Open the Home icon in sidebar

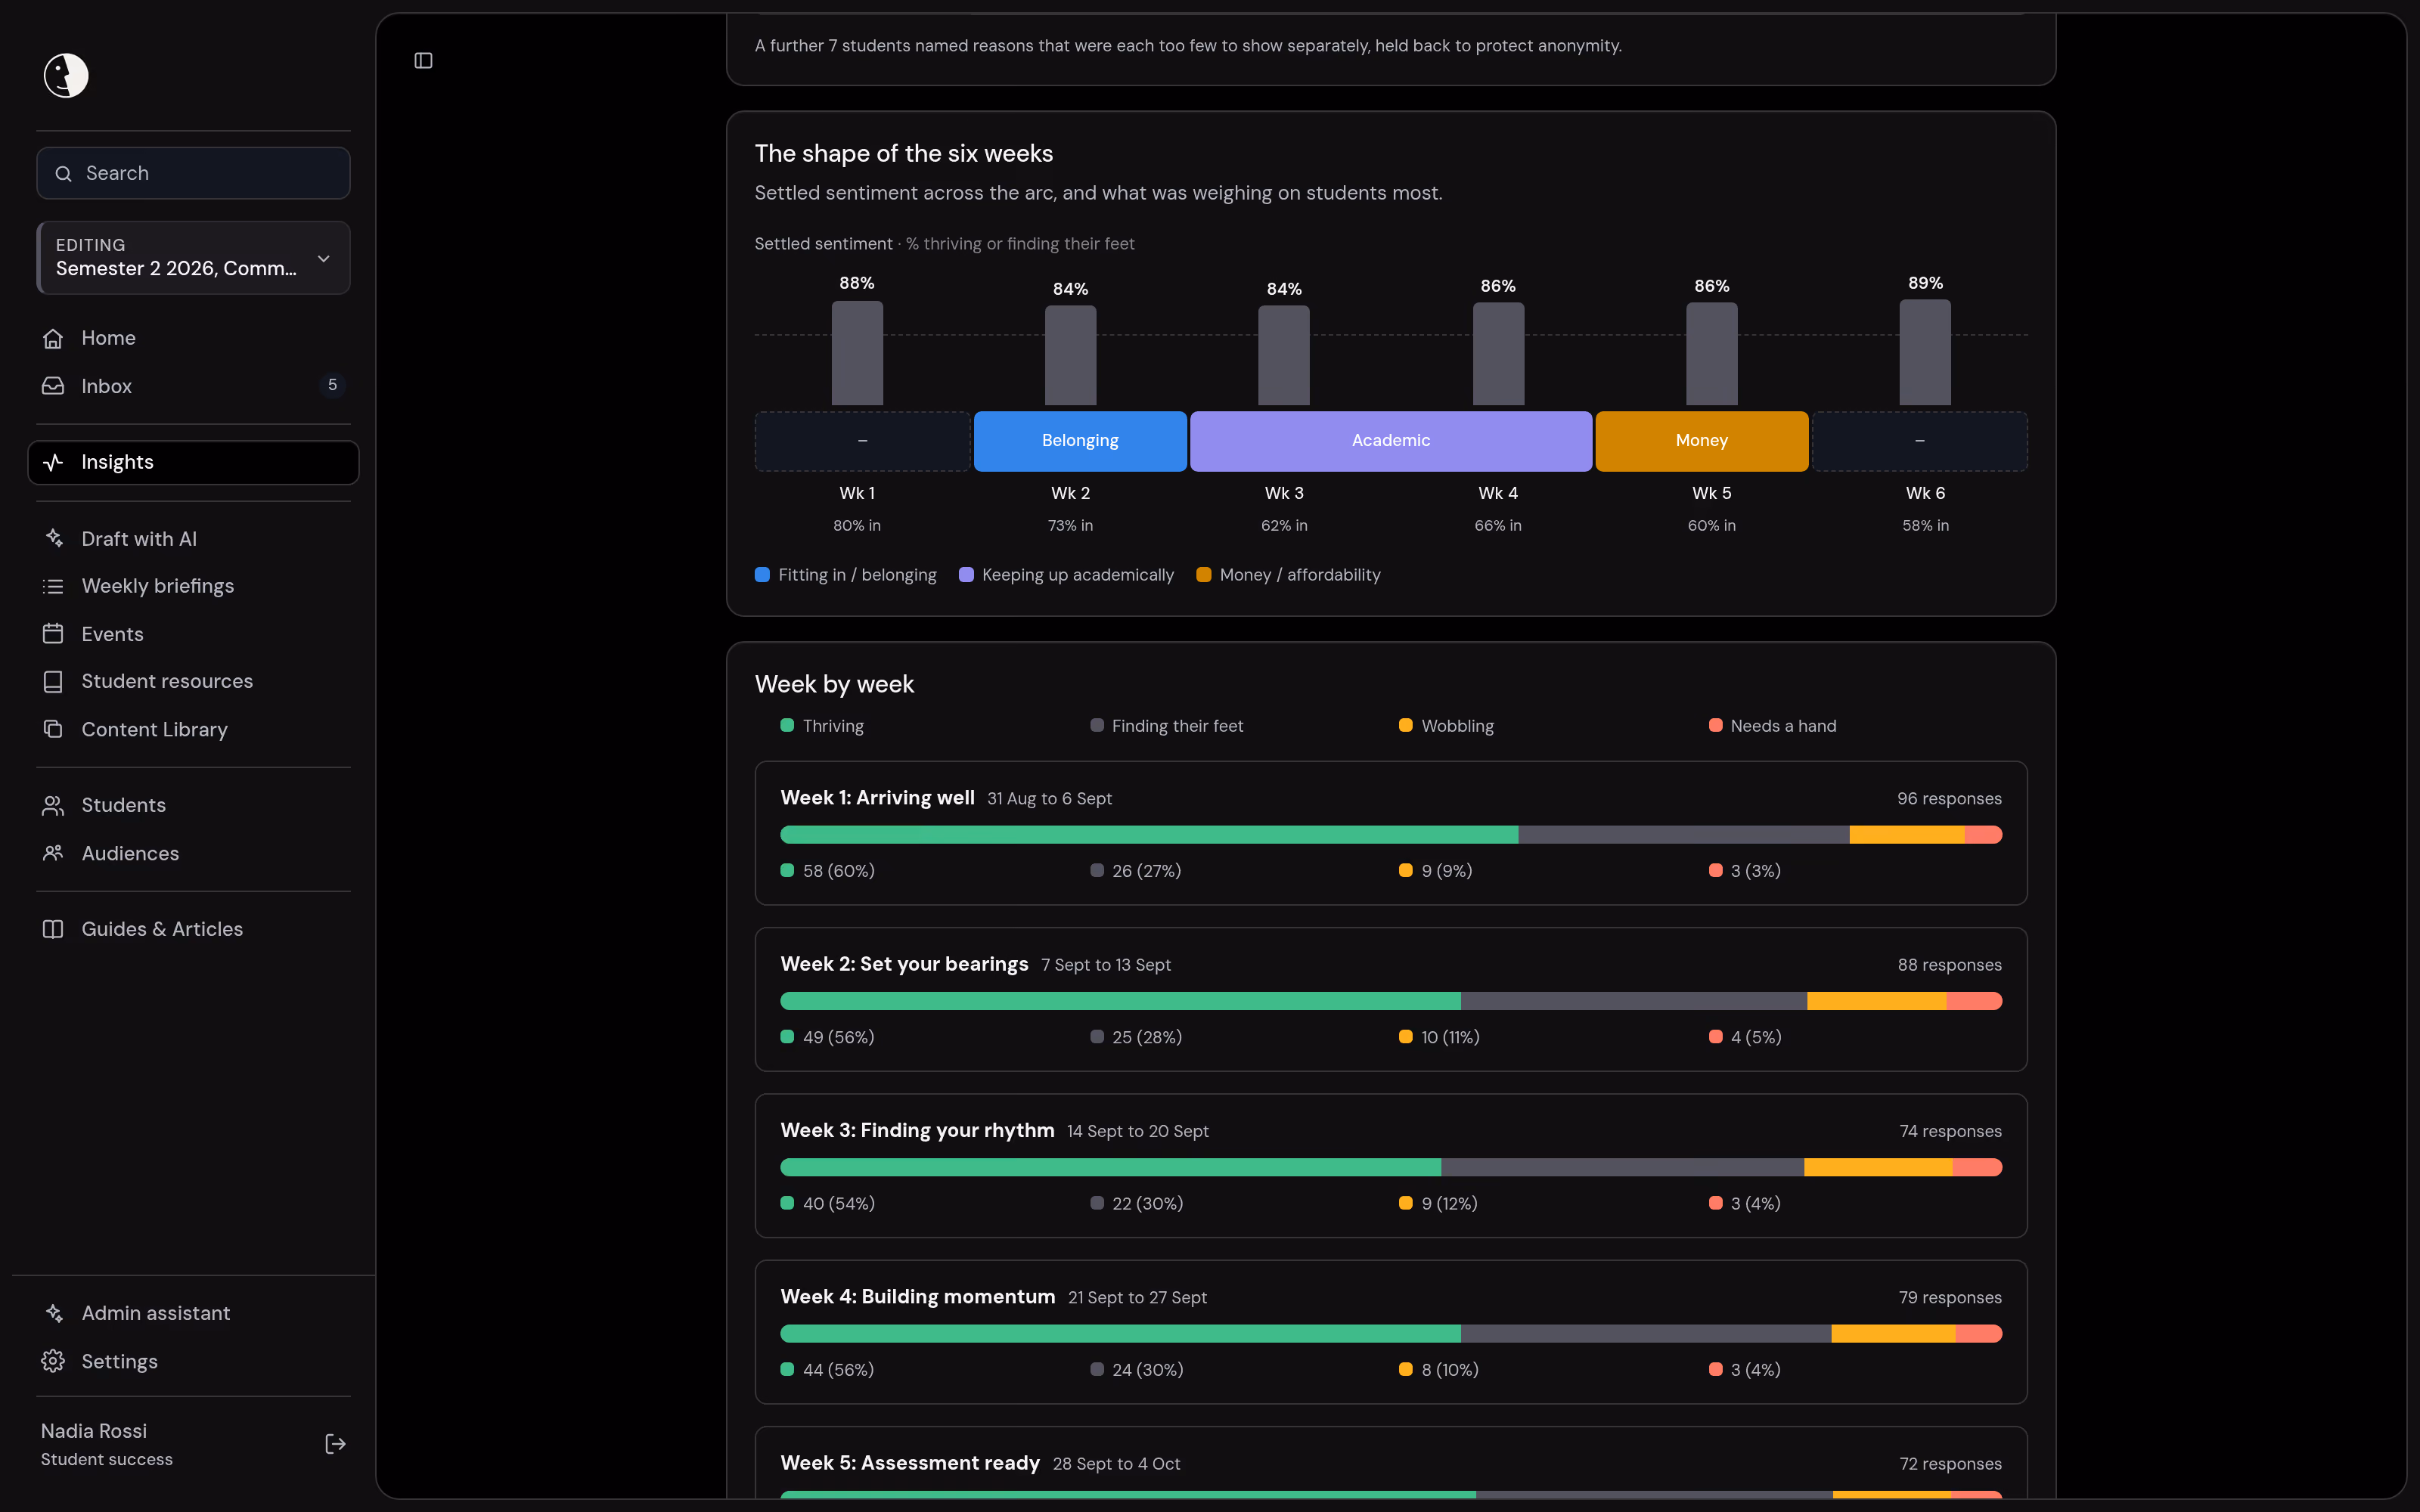click(x=53, y=338)
